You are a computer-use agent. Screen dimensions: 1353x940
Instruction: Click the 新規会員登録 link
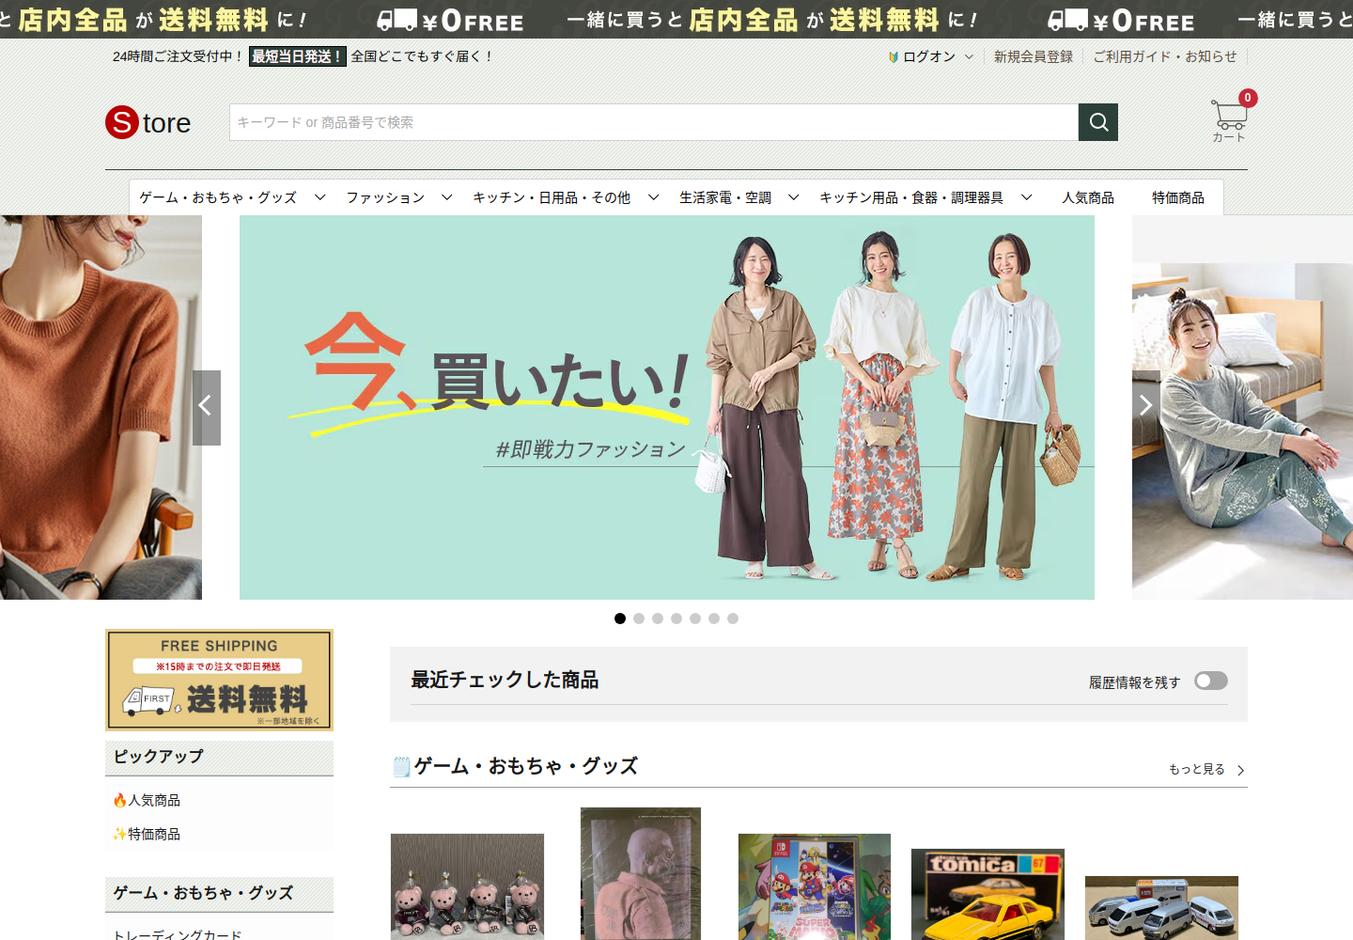[1034, 56]
